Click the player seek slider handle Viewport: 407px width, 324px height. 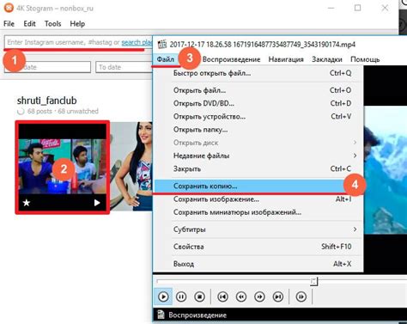tap(313, 281)
